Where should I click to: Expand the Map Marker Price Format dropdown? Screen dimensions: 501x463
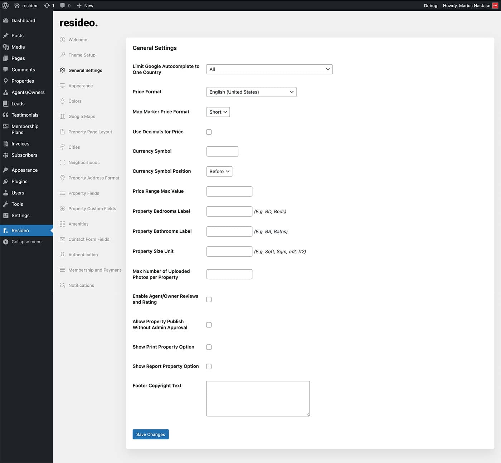218,112
